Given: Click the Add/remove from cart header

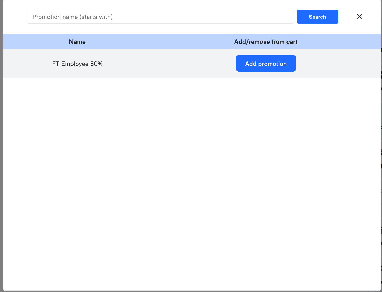Looking at the screenshot, I should [266, 42].
